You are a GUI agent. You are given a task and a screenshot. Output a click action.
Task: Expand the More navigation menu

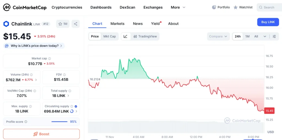click(x=178, y=7)
